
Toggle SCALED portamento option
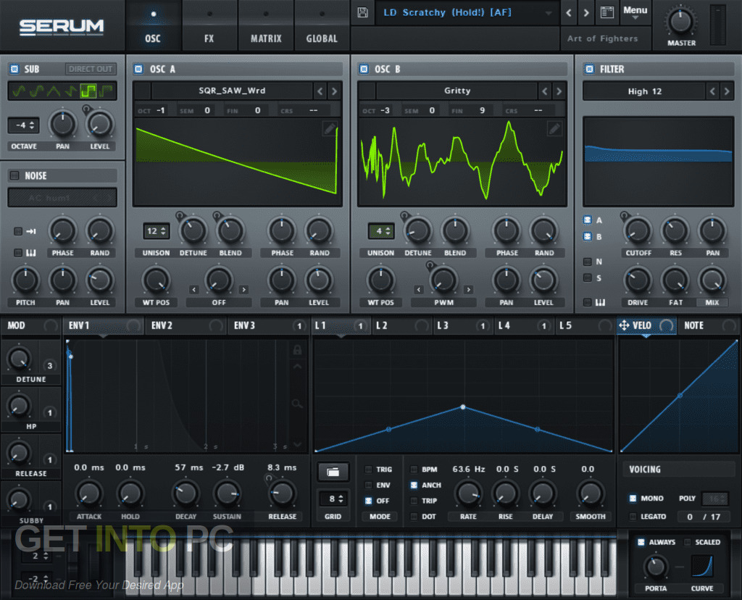688,542
